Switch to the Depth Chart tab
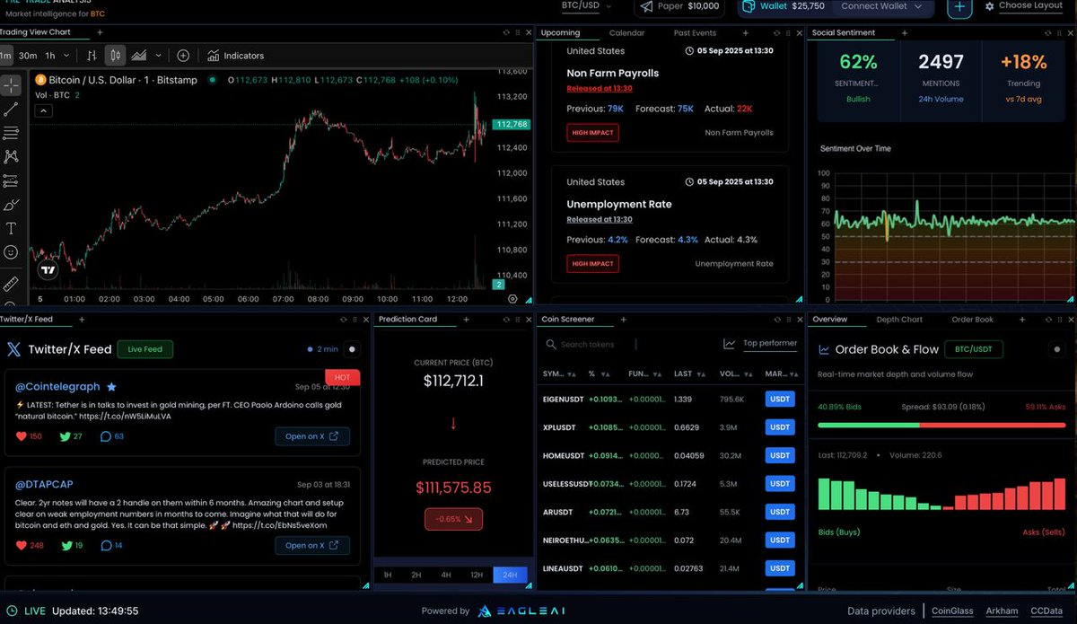 coord(899,320)
